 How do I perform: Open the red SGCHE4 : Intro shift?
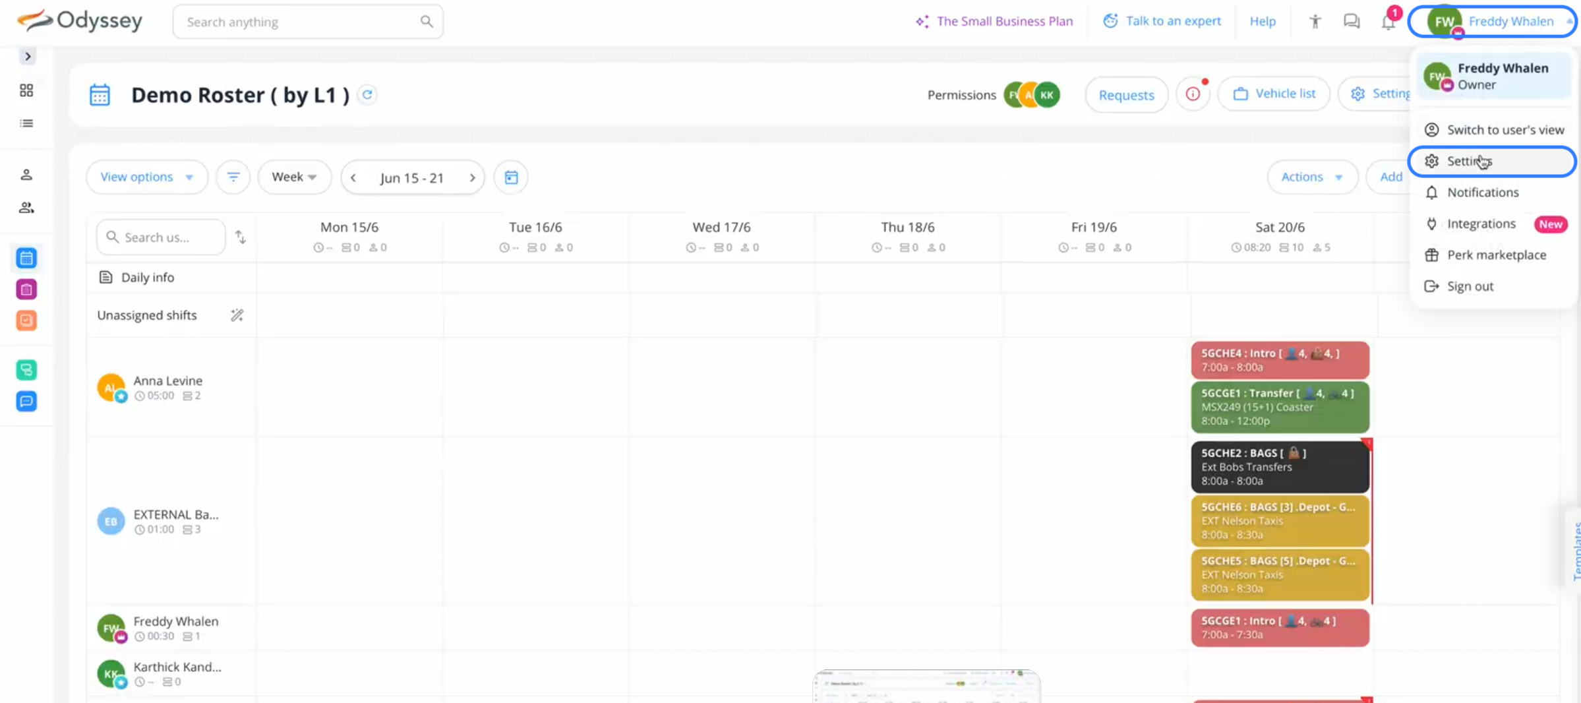pos(1280,360)
